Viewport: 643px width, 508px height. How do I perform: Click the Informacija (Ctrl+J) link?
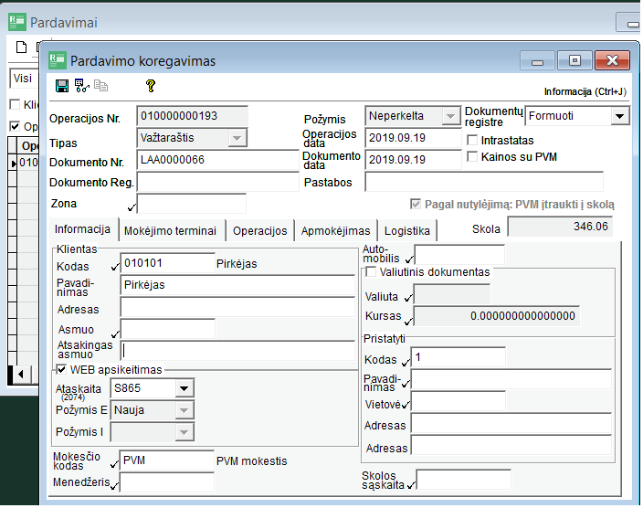[x=585, y=91]
